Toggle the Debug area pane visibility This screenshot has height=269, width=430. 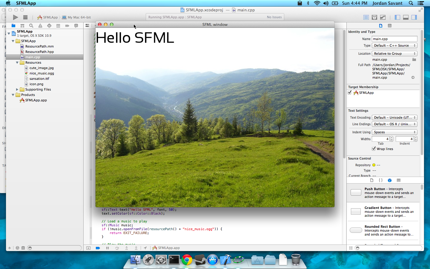(x=406, y=17)
